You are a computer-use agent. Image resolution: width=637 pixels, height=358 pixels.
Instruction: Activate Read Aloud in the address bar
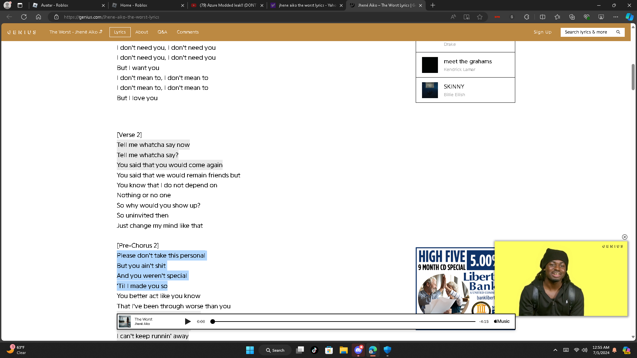pyautogui.click(x=453, y=17)
